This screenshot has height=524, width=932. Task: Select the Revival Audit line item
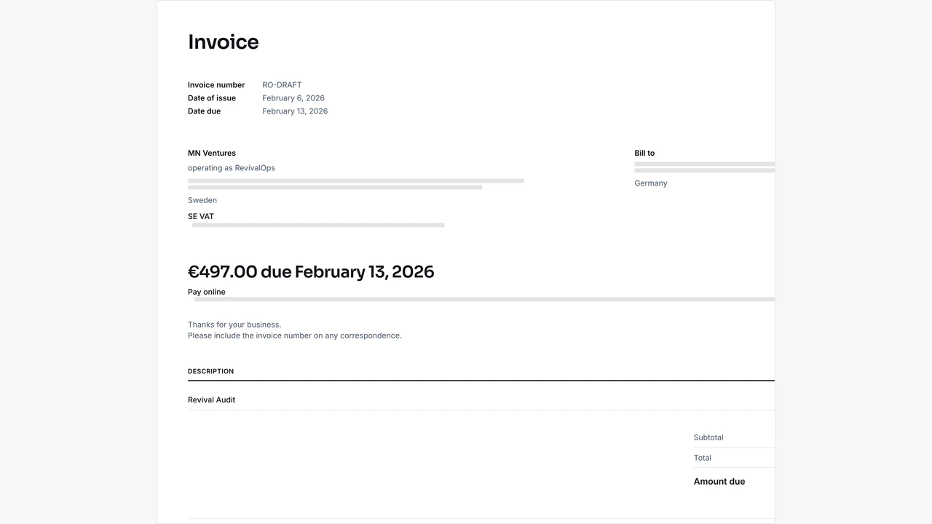(x=211, y=400)
